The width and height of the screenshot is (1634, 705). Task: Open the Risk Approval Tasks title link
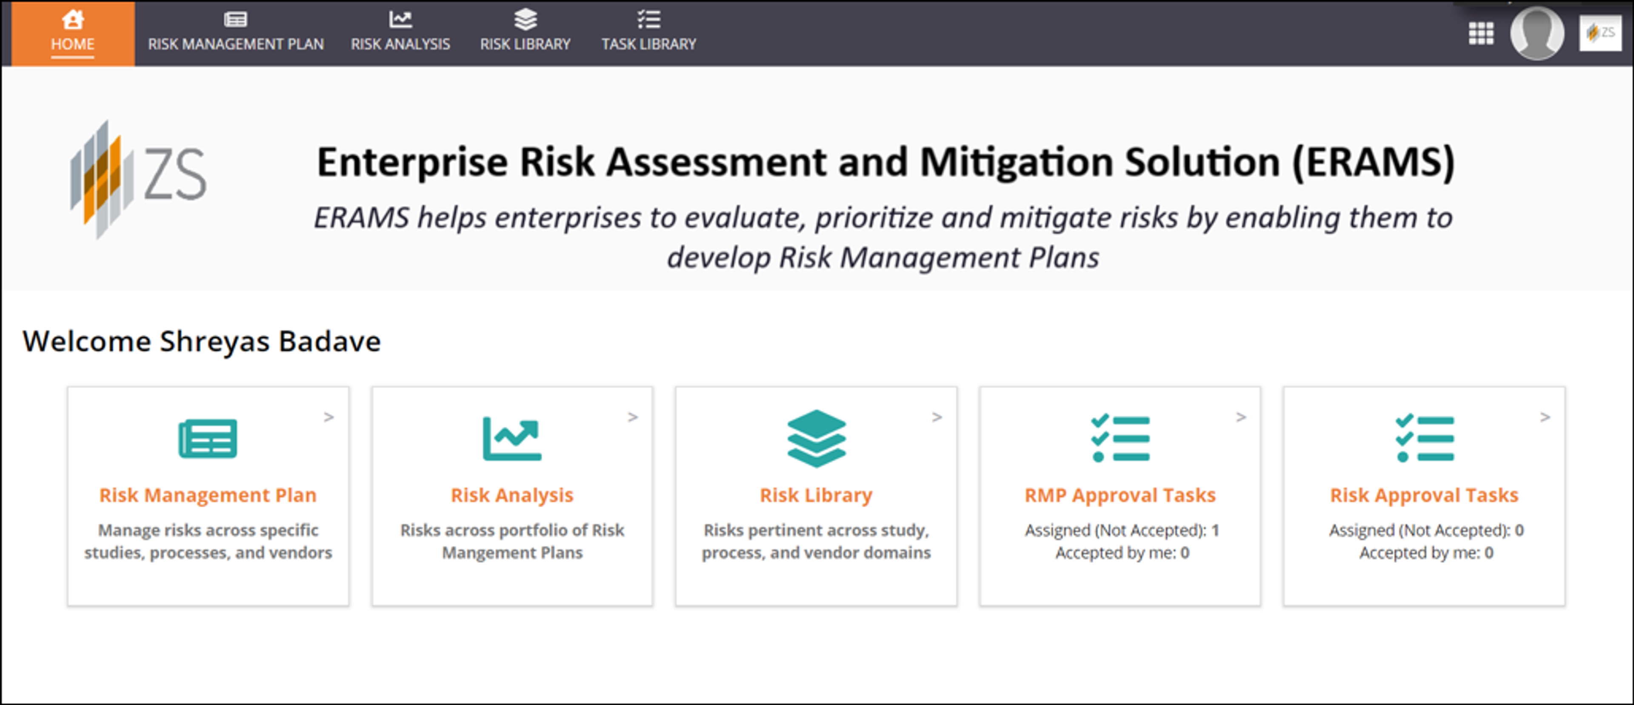pos(1425,494)
